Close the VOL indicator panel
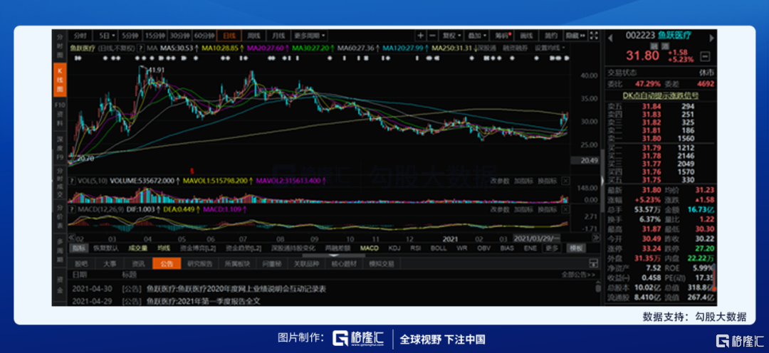The height and width of the screenshot is (353, 769). click(565, 181)
